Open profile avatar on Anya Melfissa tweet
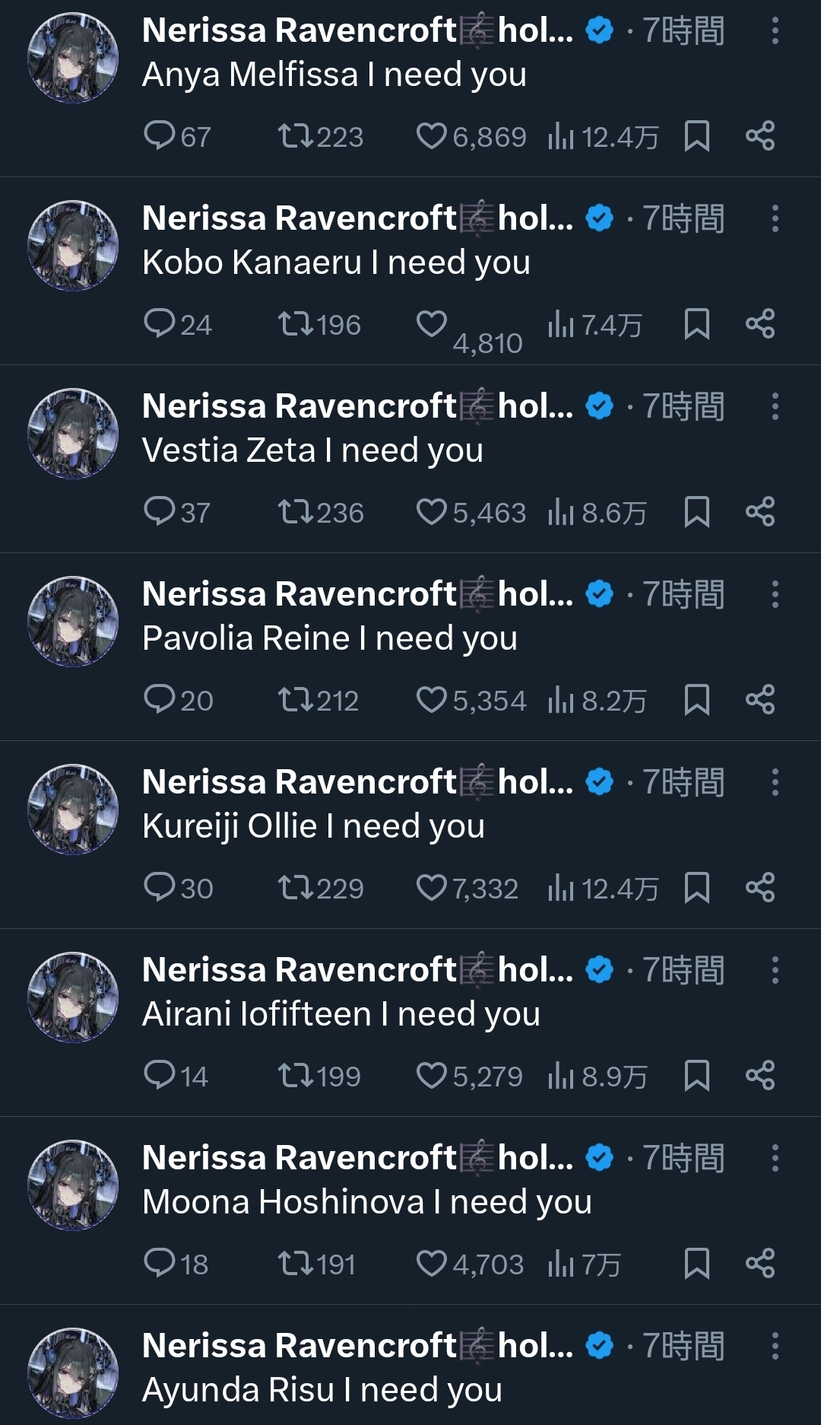The width and height of the screenshot is (821, 1425). [73, 58]
